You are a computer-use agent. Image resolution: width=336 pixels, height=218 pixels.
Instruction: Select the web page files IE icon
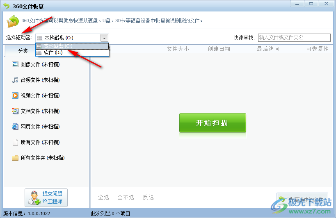[15, 127]
